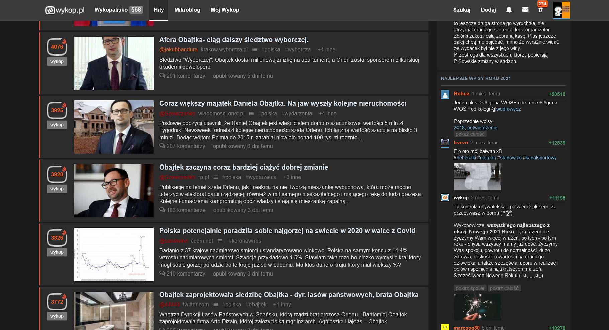This screenshot has height=330, width=609.
Task: Open the user profile avatar in header
Action: coord(562,10)
